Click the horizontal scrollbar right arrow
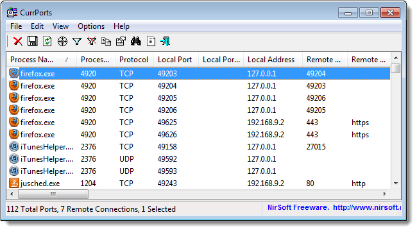417x231 pixels. pos(384,194)
